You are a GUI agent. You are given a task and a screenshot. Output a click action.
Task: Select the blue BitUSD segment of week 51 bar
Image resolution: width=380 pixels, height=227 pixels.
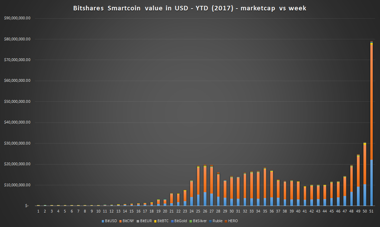371,182
